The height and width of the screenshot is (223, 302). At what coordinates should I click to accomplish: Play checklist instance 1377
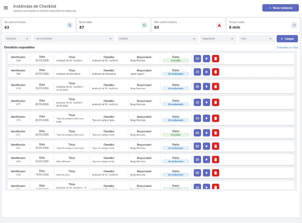pyautogui.click(x=206, y=102)
